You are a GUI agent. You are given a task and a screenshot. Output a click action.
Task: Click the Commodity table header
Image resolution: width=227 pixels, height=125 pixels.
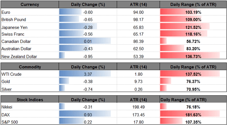(x=30, y=67)
